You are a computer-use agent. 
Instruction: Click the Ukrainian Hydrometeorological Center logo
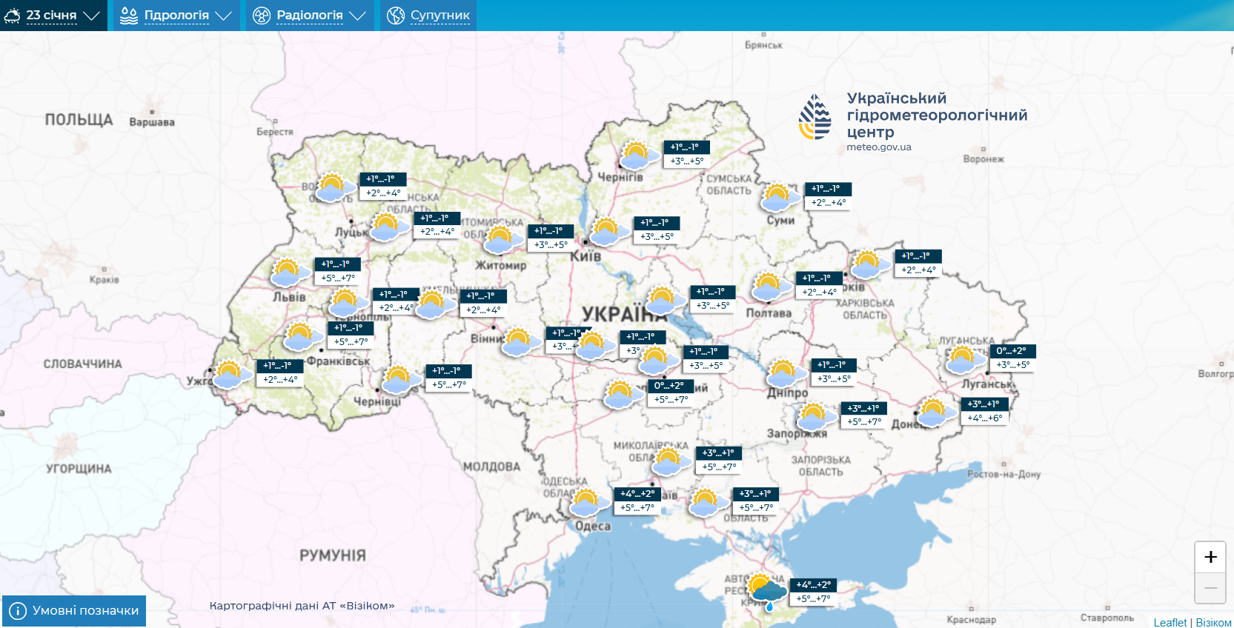pos(815,117)
